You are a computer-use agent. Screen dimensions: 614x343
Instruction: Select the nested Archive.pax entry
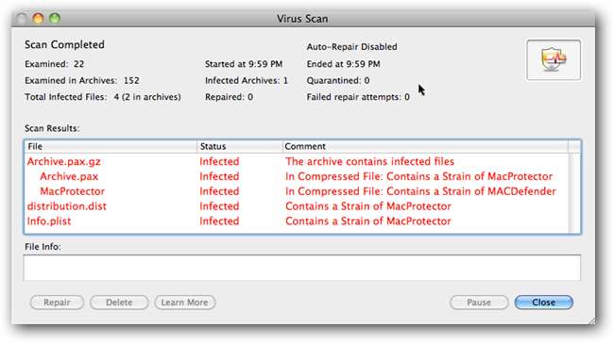pyautogui.click(x=297, y=176)
